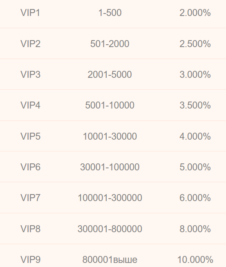Click the 10001-30000 range cell

click(110, 136)
